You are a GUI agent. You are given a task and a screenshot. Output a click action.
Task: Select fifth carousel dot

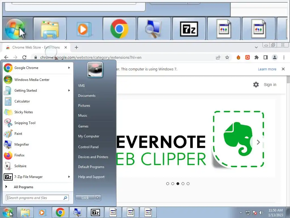(x=188, y=184)
